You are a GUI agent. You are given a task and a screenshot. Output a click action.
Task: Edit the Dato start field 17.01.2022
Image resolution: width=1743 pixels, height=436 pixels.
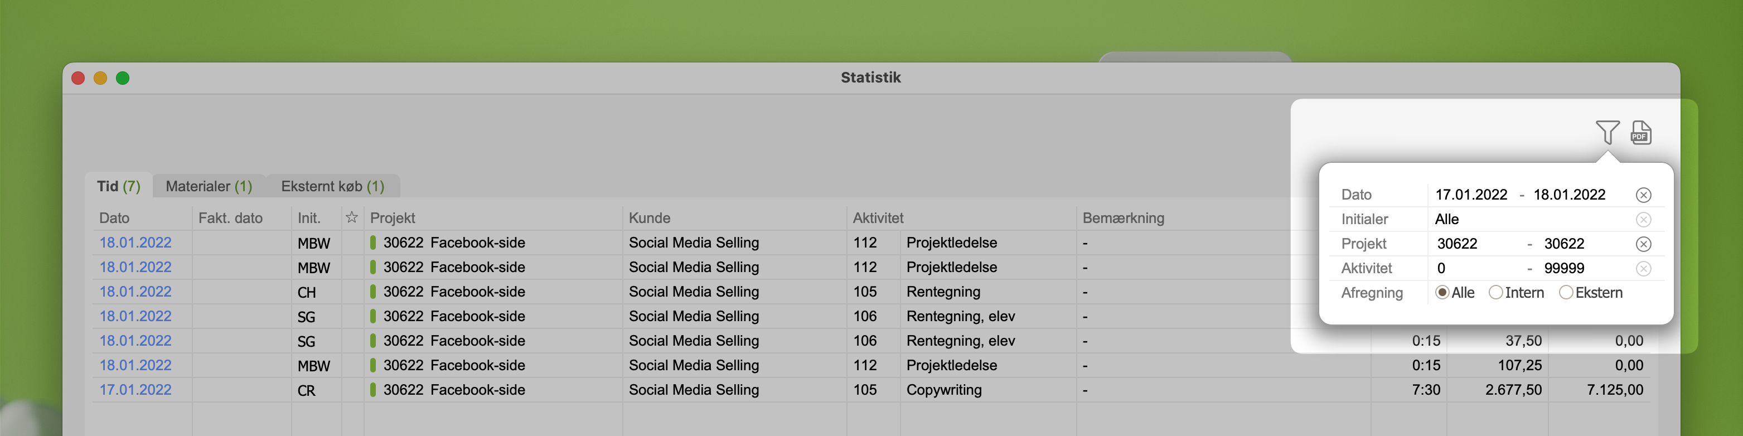click(x=1471, y=195)
